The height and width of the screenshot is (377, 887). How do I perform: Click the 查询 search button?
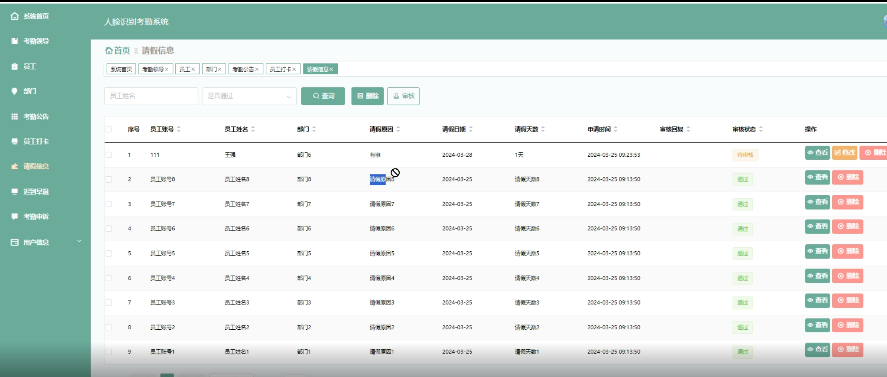click(323, 96)
